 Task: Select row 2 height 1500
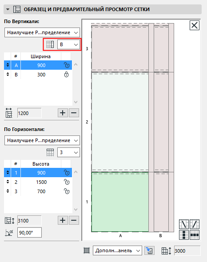click(x=38, y=182)
